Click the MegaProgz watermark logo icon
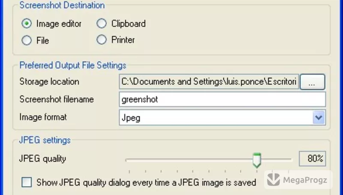 [274, 180]
